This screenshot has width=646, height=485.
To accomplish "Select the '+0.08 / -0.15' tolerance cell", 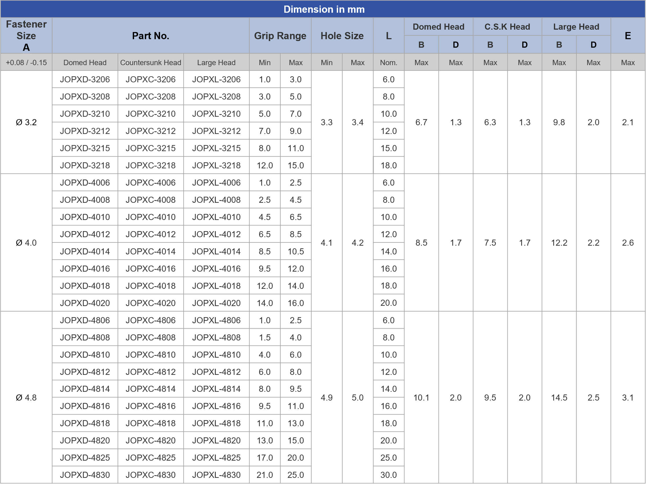I will pos(26,62).
